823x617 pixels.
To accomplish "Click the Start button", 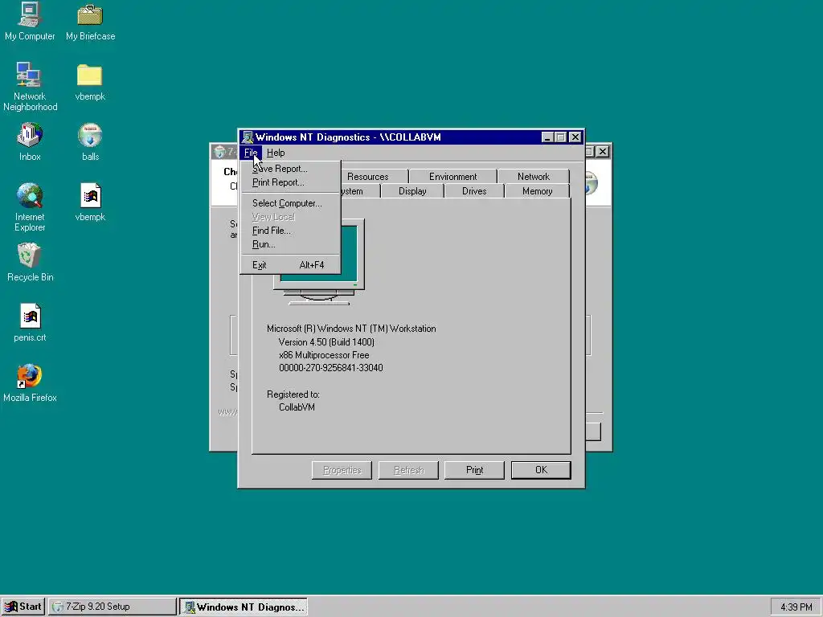I will pos(23,607).
